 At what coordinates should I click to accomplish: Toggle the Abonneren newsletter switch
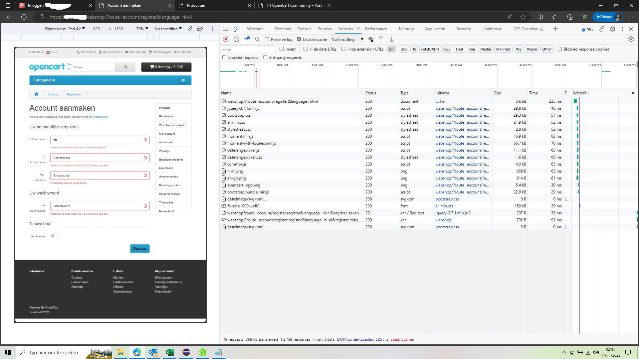click(55, 236)
